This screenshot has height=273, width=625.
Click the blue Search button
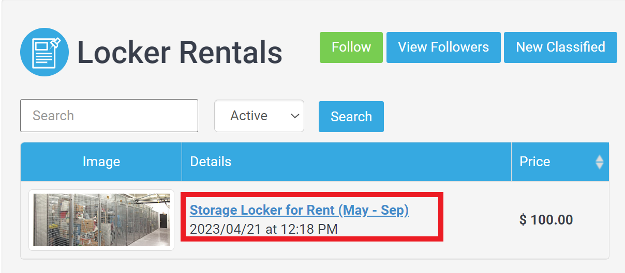[x=351, y=117]
